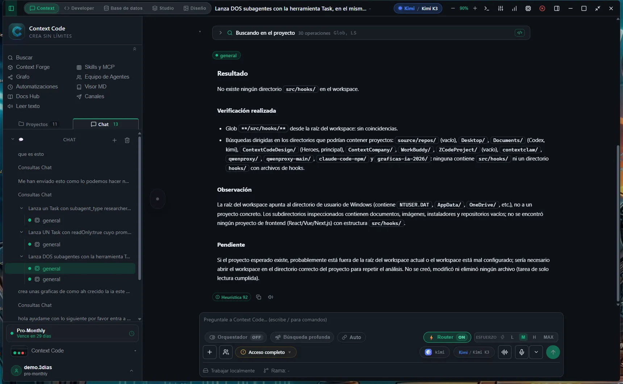The width and height of the screenshot is (623, 384).
Task: Open Kimi / Kimi K3 model selector in title bar
Action: point(418,8)
